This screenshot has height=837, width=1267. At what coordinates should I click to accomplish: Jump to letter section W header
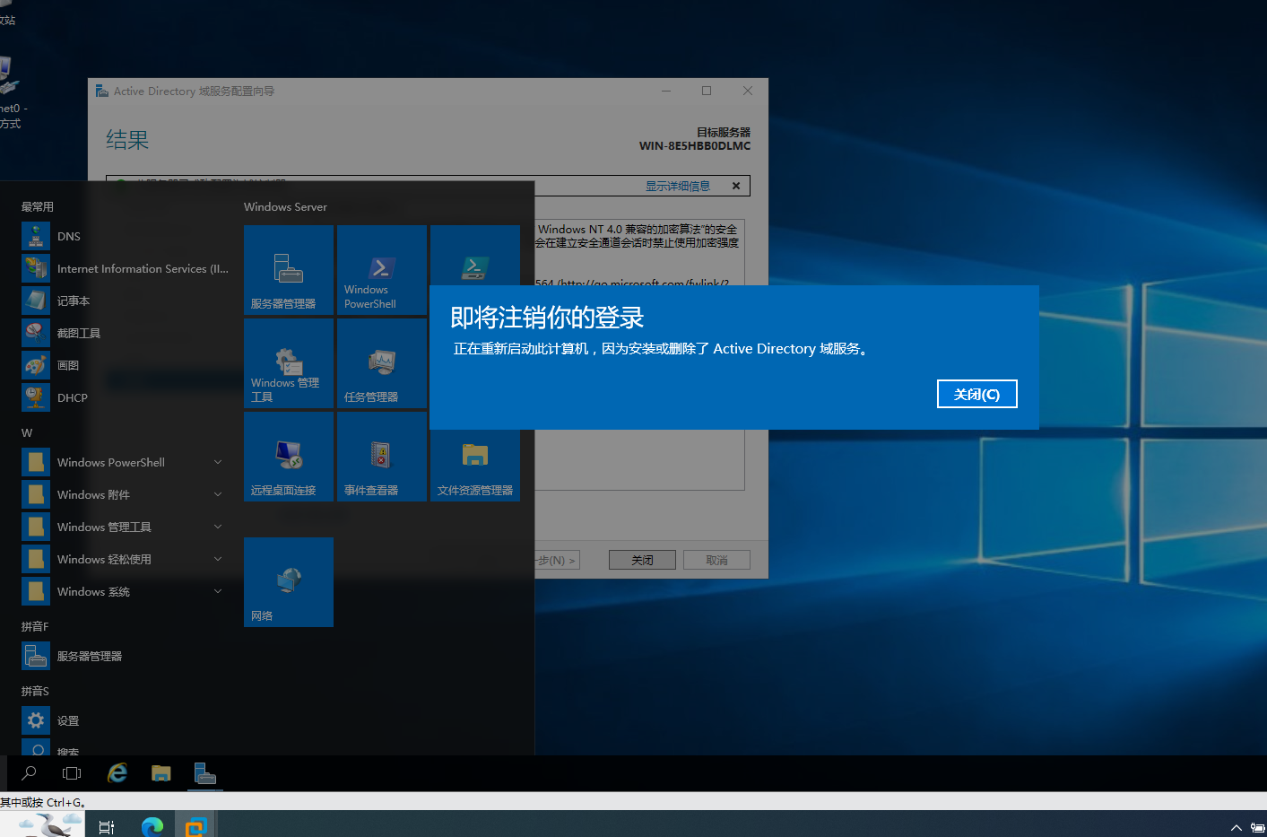pos(27,432)
